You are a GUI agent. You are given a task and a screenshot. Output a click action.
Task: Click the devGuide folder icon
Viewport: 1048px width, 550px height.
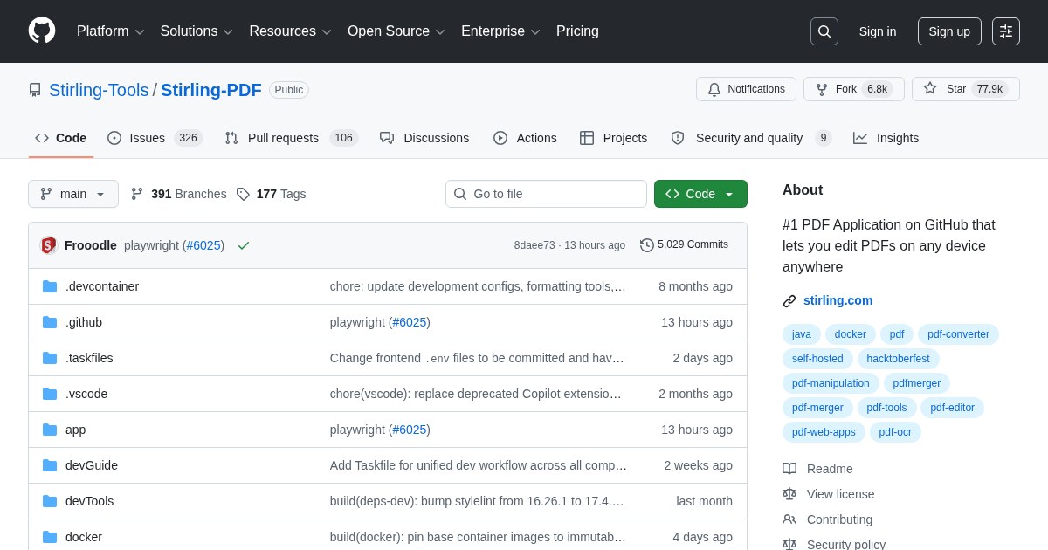tap(50, 465)
